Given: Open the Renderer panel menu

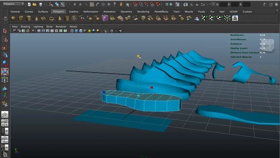Looking at the screenshot, I should 61,26.
